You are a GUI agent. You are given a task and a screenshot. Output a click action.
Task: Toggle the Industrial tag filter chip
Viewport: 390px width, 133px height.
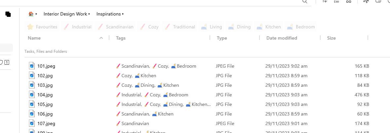click(78, 27)
